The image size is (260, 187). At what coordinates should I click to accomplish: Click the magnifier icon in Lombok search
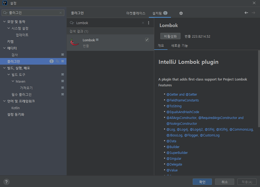[72, 23]
